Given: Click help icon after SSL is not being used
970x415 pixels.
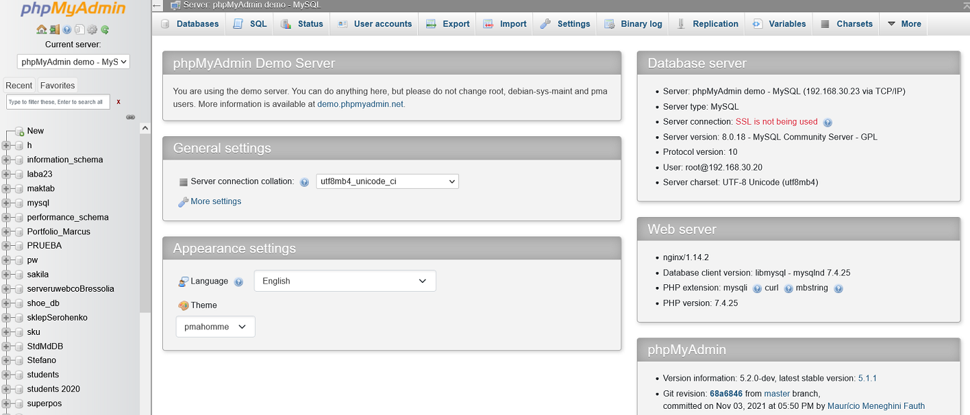Looking at the screenshot, I should pyautogui.click(x=828, y=123).
